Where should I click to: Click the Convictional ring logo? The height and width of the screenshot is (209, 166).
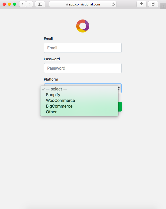pyautogui.click(x=83, y=26)
